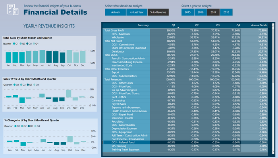The width and height of the screenshot is (278, 158).
Task: Select the Inactive Job Costs row
Action: click(x=185, y=65)
